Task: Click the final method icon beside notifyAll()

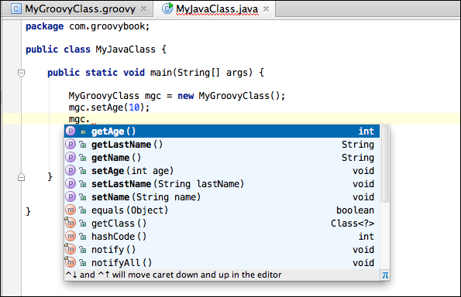Action: (x=71, y=262)
